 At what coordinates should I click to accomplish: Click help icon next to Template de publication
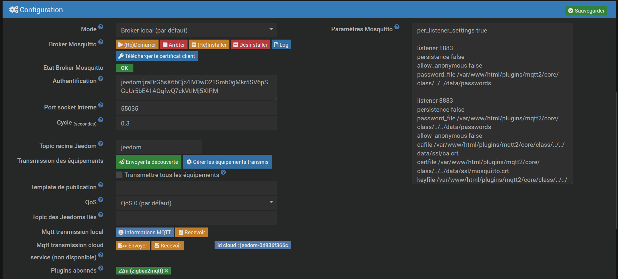(x=101, y=185)
